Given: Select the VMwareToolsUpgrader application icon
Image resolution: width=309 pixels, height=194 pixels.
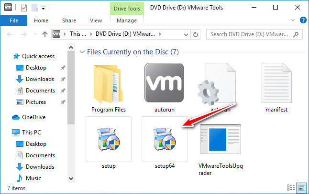Looking at the screenshot, I should click(221, 139).
